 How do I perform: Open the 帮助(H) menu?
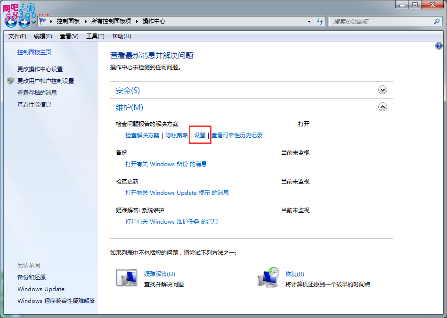coord(122,36)
